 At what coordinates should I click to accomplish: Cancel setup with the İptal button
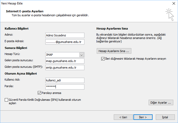tap(165, 117)
